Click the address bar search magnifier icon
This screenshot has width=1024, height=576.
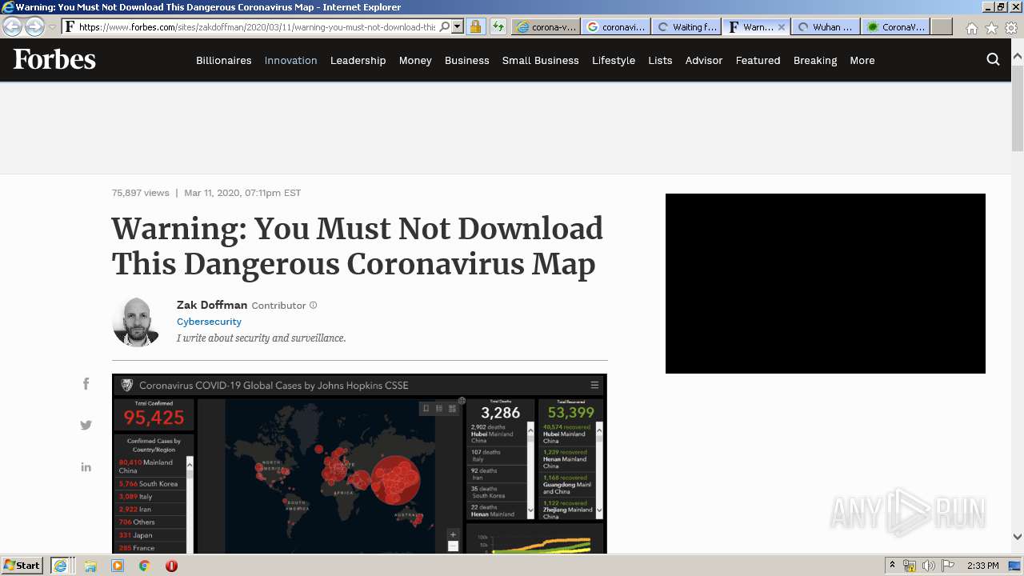(445, 26)
